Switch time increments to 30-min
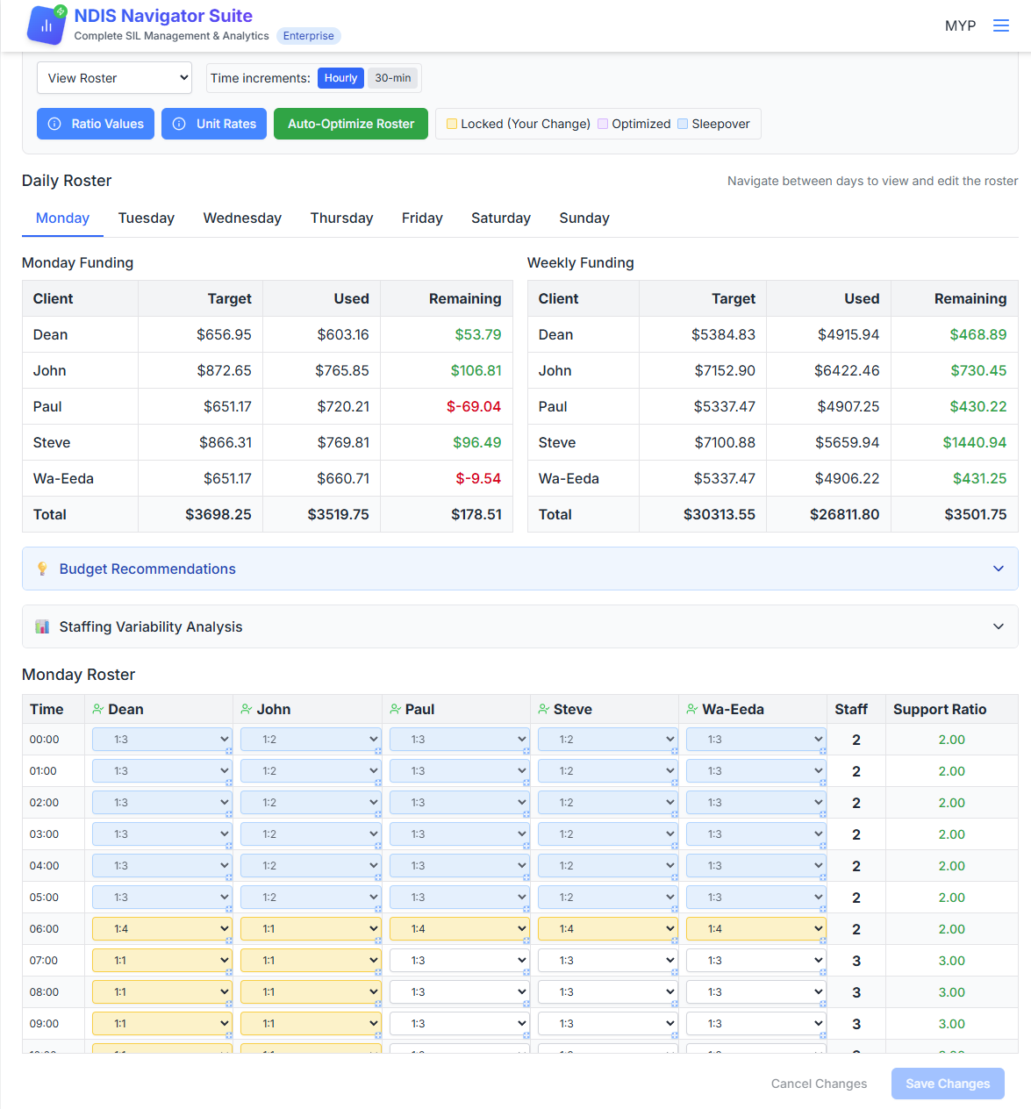This screenshot has width=1031, height=1109. coord(392,77)
